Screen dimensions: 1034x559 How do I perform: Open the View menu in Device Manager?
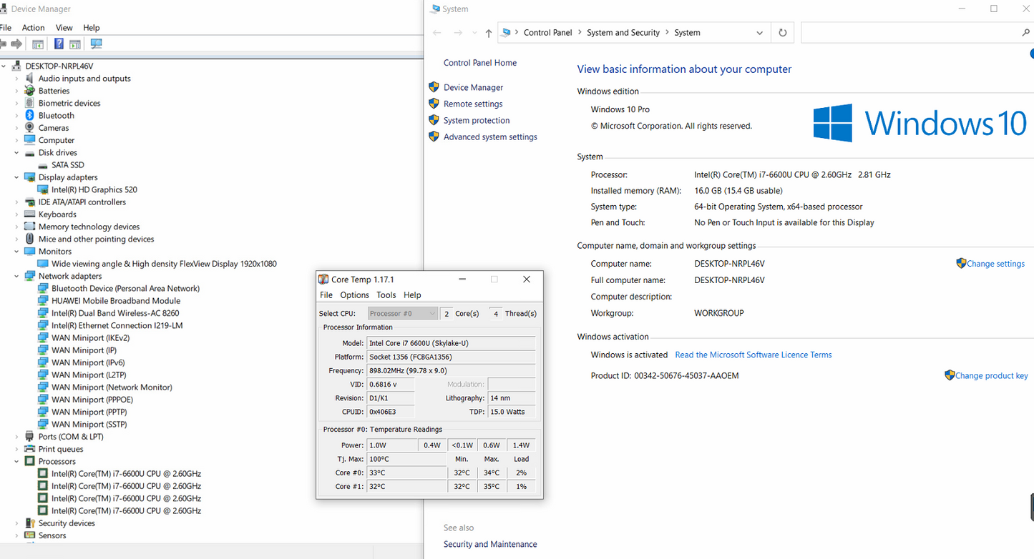[x=64, y=28]
